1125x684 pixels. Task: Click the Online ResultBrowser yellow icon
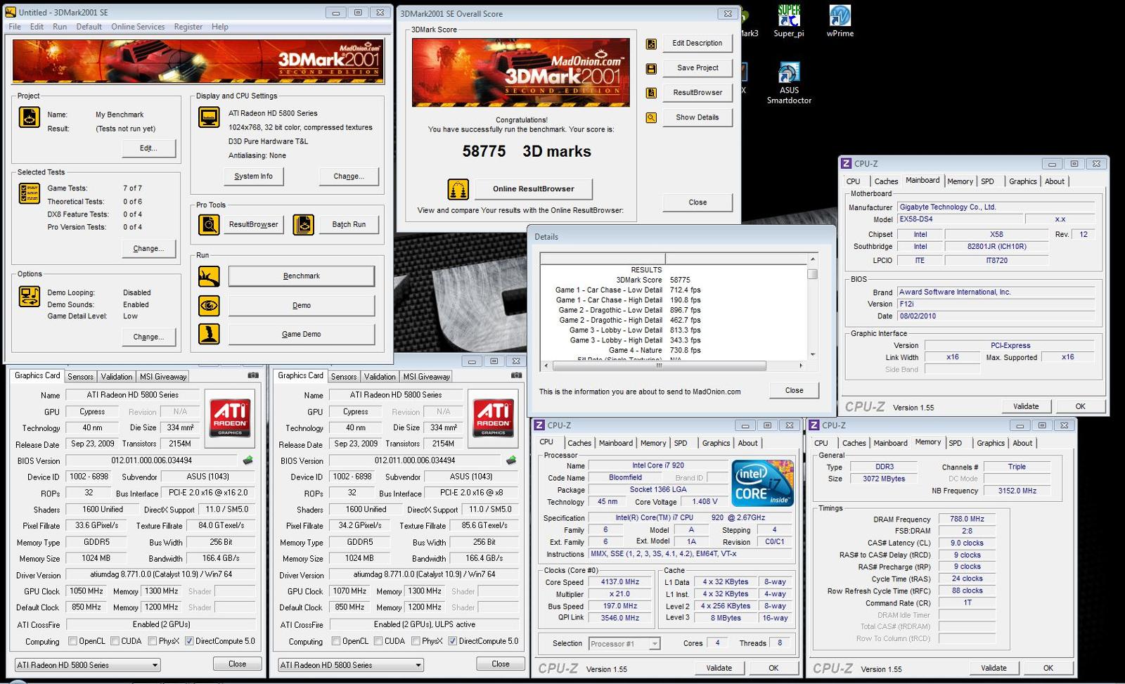458,188
